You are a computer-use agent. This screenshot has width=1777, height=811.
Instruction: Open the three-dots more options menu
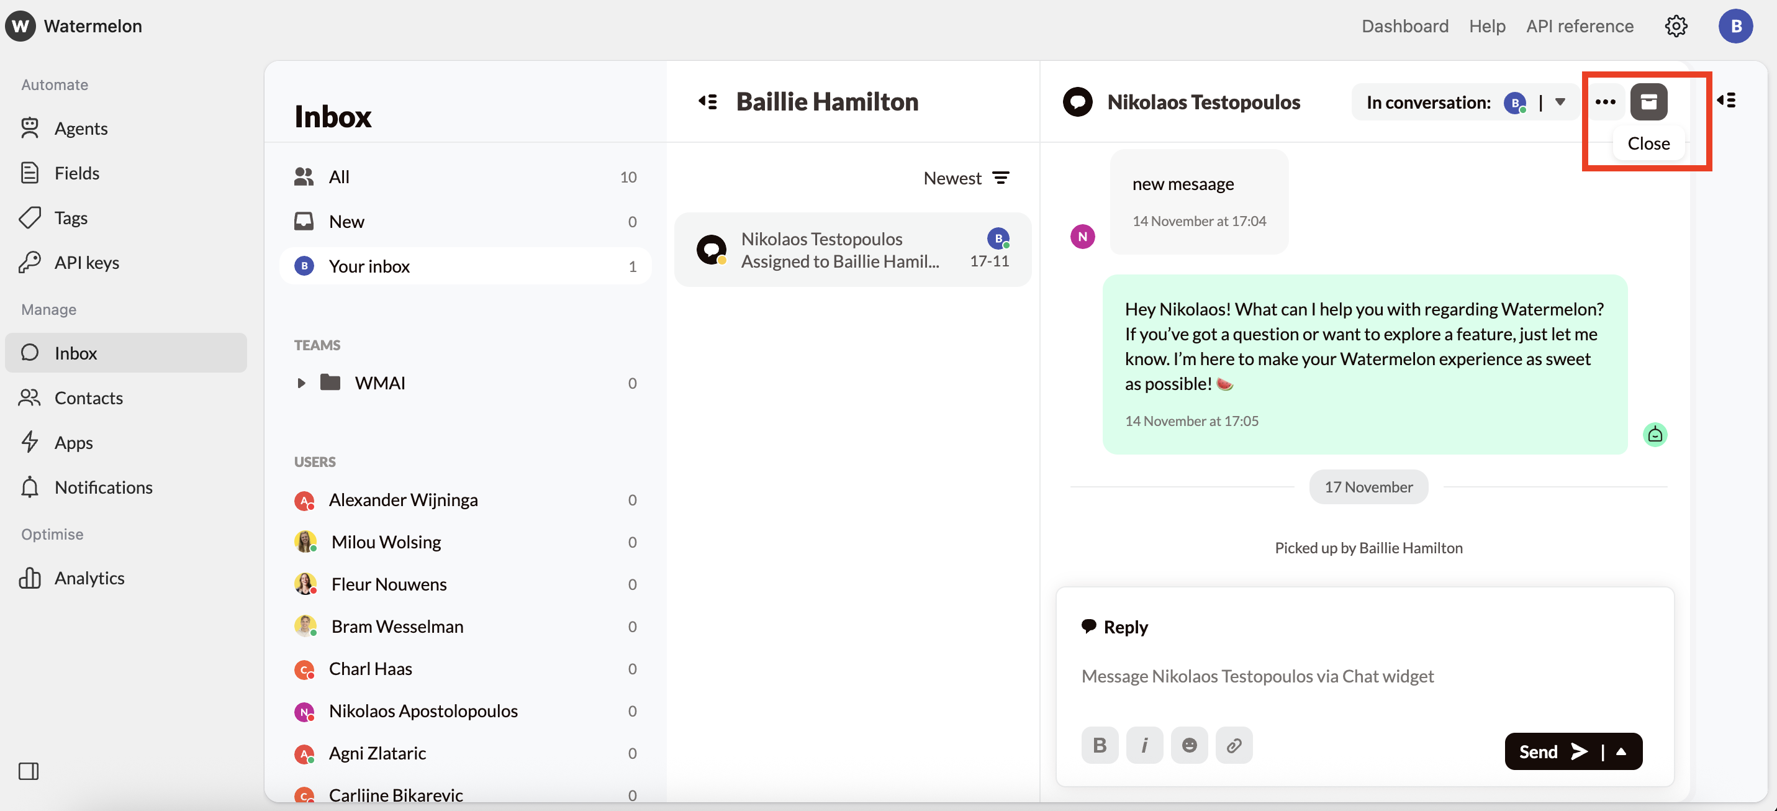1605,102
